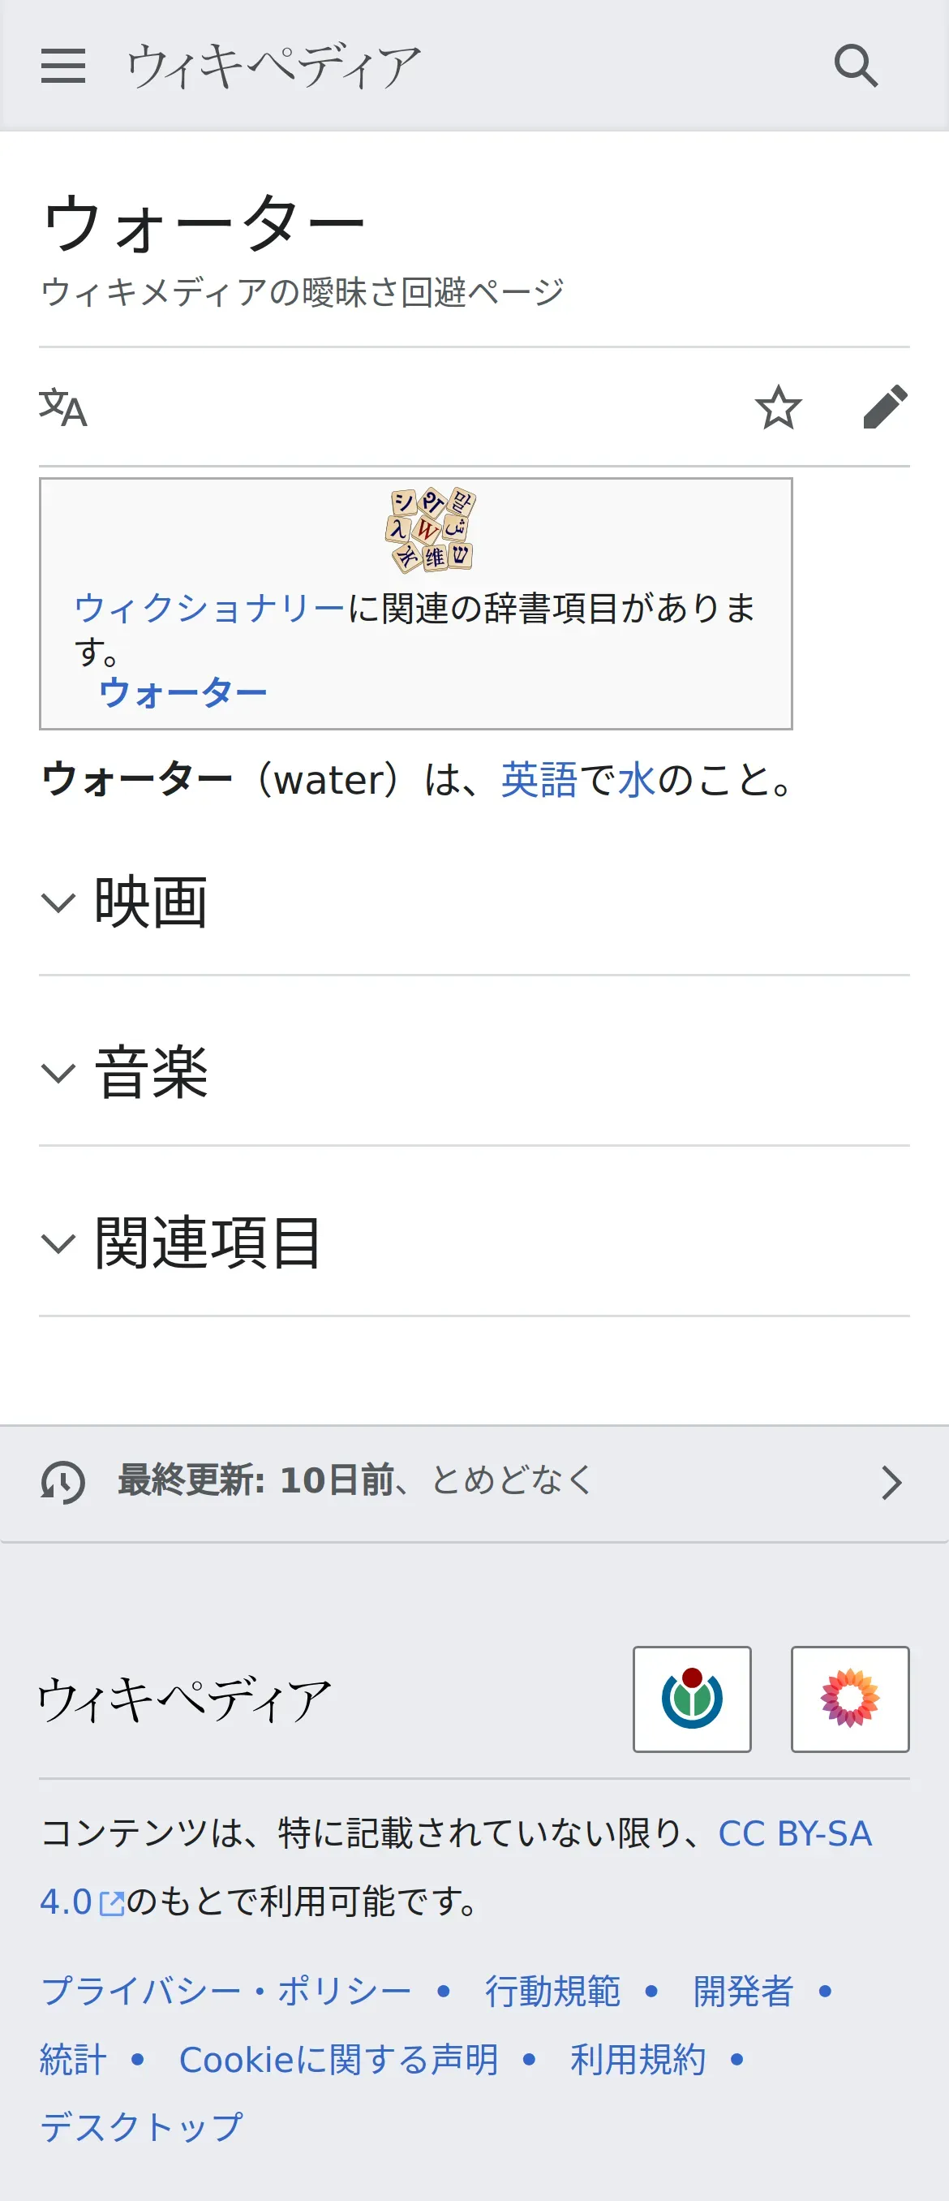Open the hamburger main menu
949x2201 pixels.
[63, 66]
